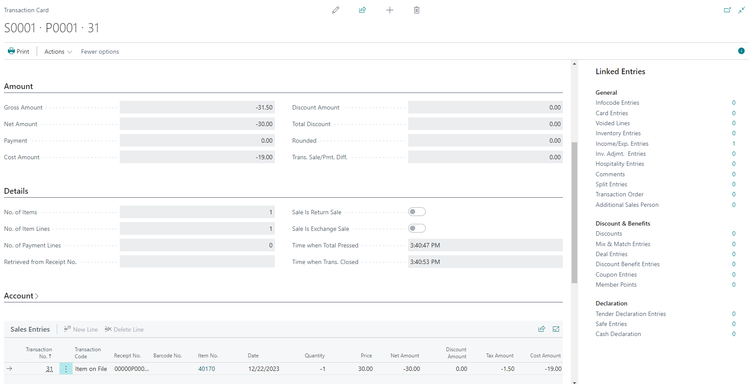Click the plus icon to create new

(x=390, y=10)
